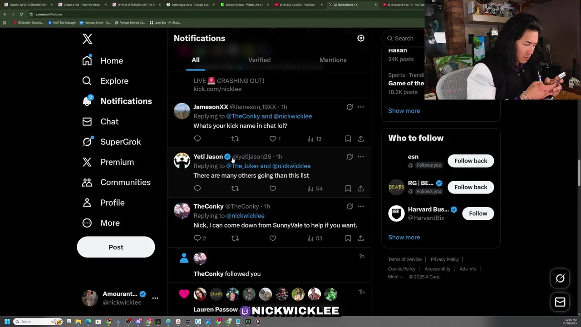Open Grok icon on JamesonXX's post

click(x=350, y=107)
